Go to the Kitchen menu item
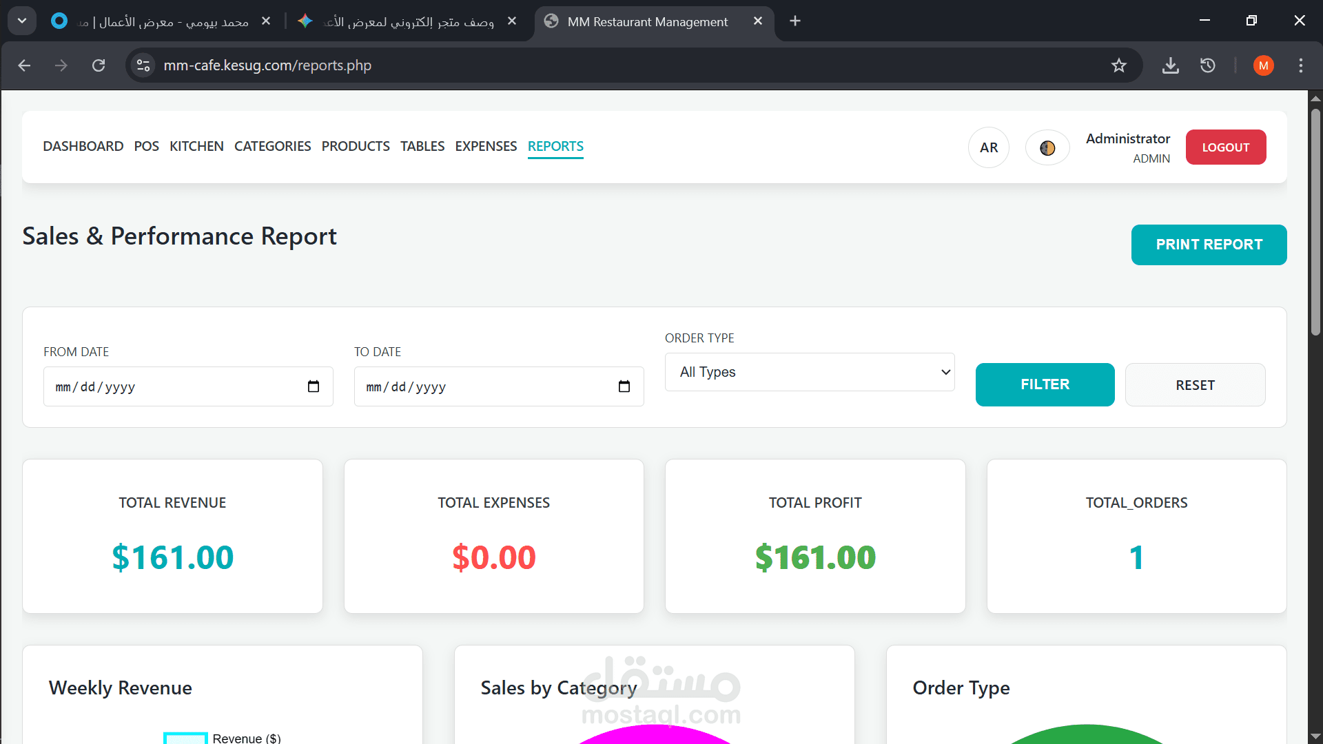 [x=196, y=146]
